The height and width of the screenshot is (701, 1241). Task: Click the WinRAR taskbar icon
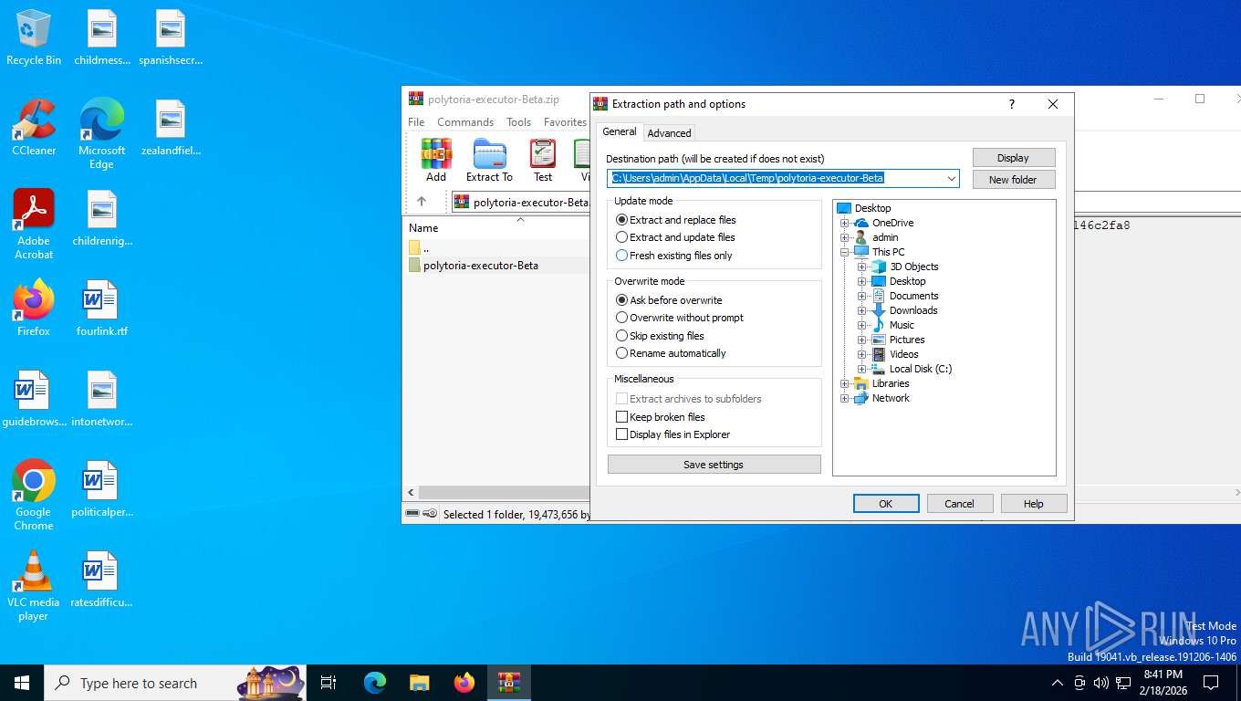[508, 683]
